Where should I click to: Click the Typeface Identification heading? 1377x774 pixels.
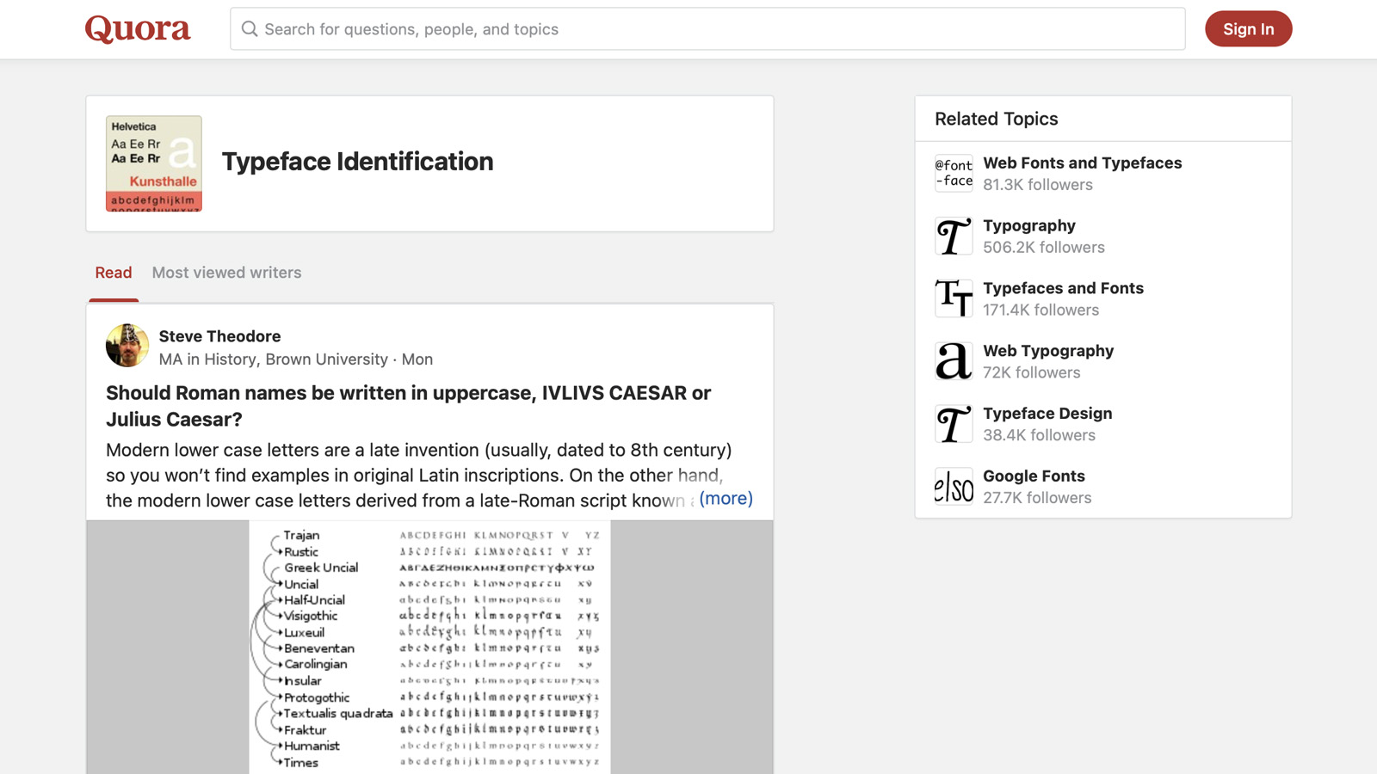click(x=358, y=162)
